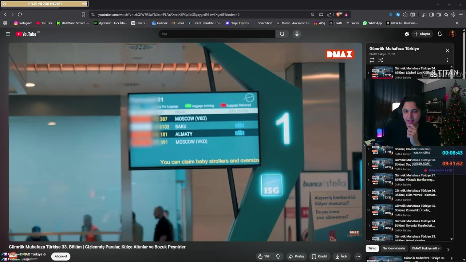Open more video actions ellipsis button

358,256
